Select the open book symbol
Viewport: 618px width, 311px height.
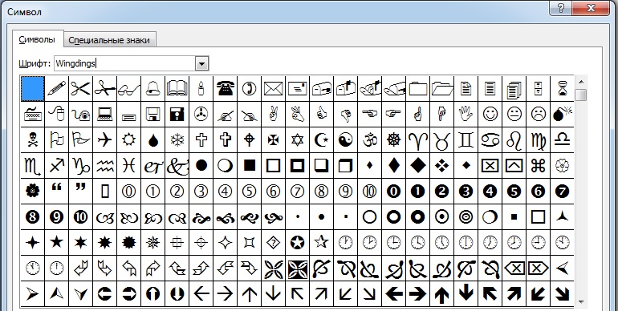[x=177, y=89]
